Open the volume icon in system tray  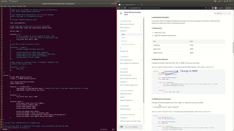click(x=227, y=1)
